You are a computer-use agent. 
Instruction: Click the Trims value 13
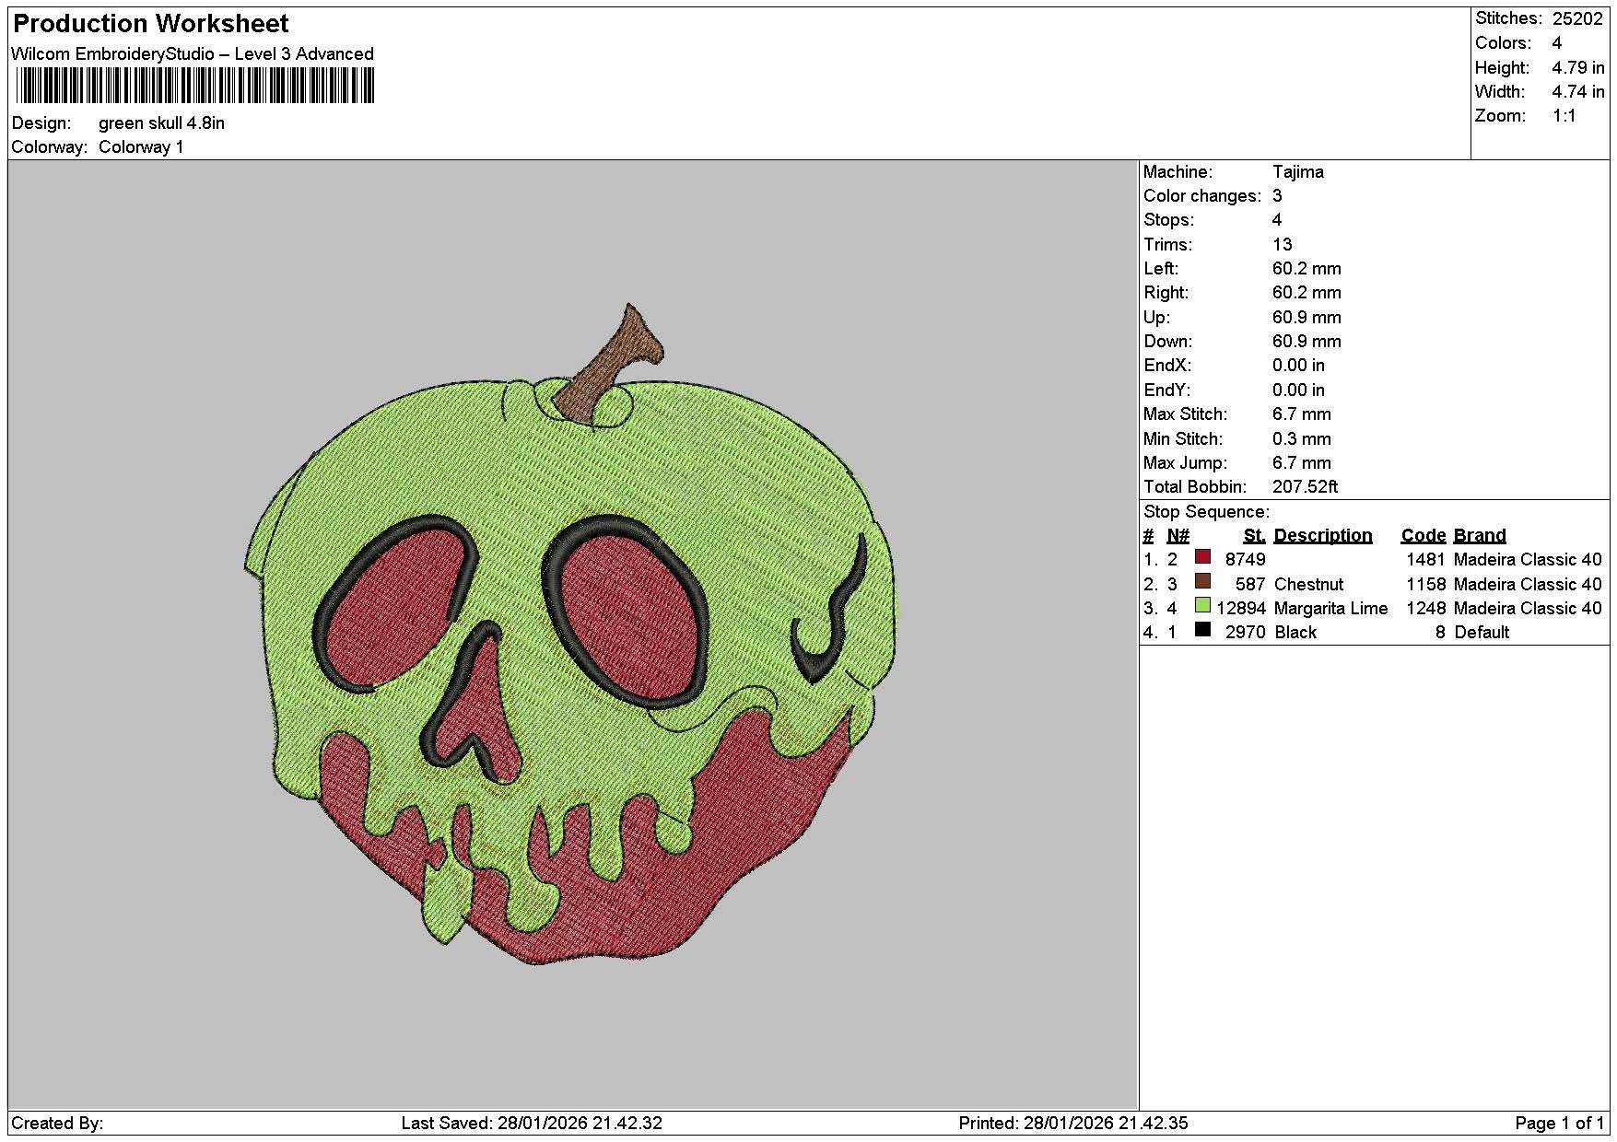(x=1283, y=244)
